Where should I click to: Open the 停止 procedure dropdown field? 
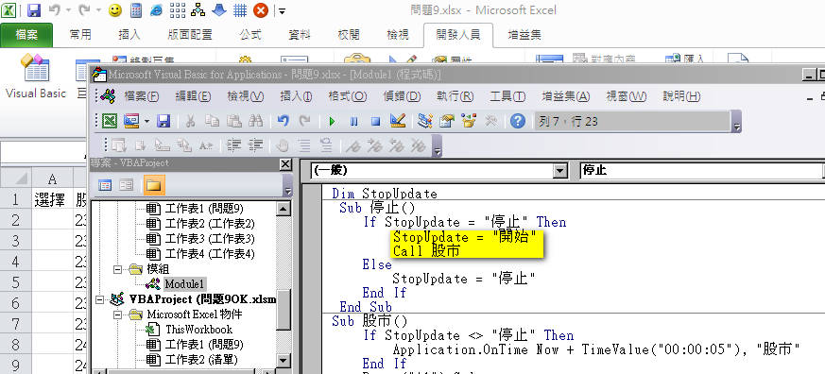(702, 170)
